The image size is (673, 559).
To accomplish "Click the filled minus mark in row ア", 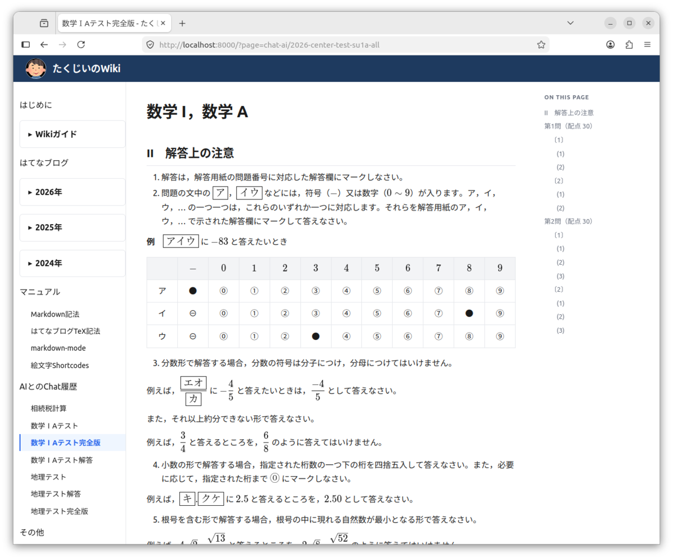I will [193, 291].
